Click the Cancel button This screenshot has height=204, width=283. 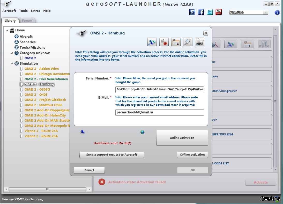(x=89, y=170)
